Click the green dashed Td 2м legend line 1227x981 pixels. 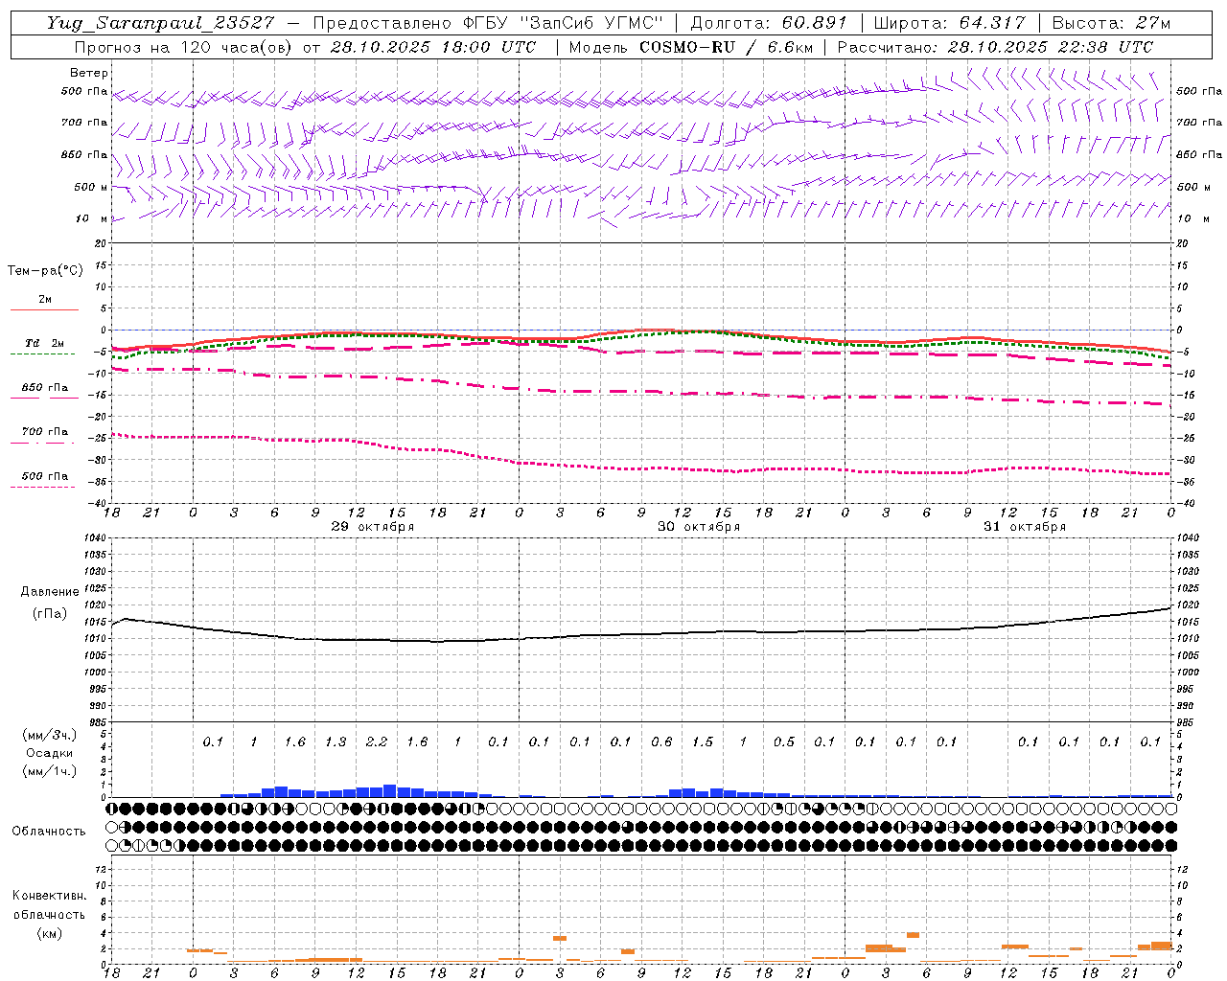click(x=42, y=354)
